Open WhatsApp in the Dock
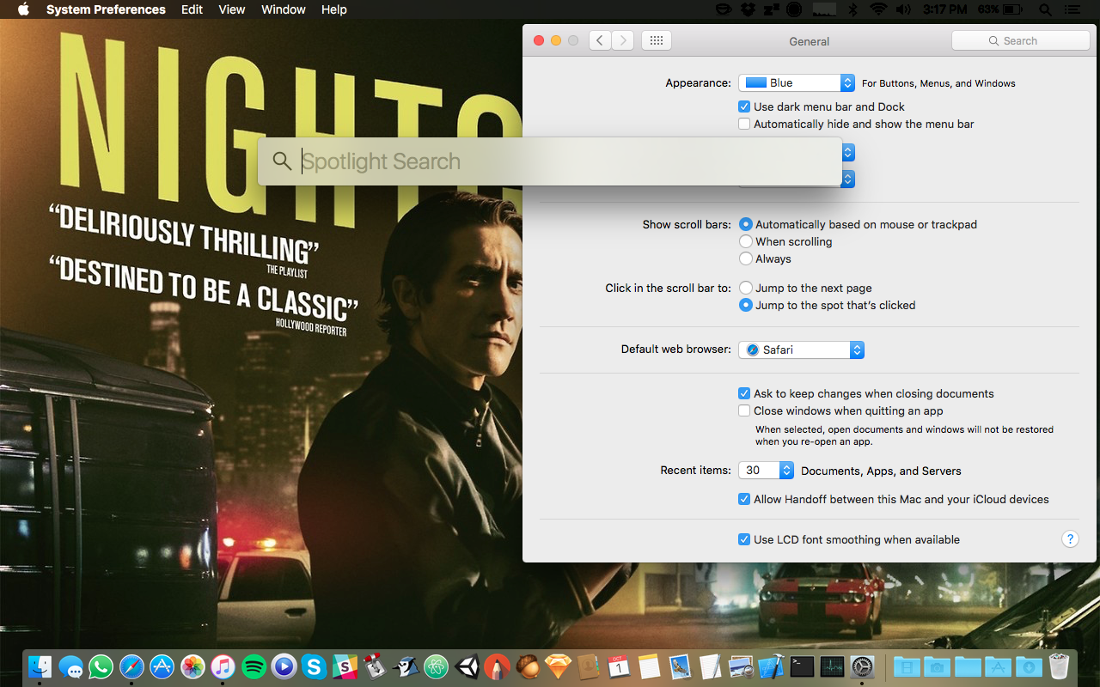 [101, 666]
